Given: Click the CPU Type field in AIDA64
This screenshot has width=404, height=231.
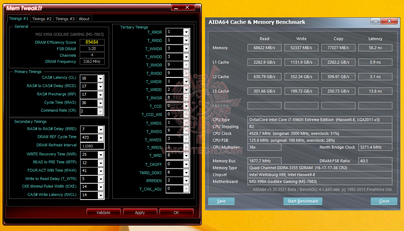Looking at the screenshot, I should tap(320, 120).
